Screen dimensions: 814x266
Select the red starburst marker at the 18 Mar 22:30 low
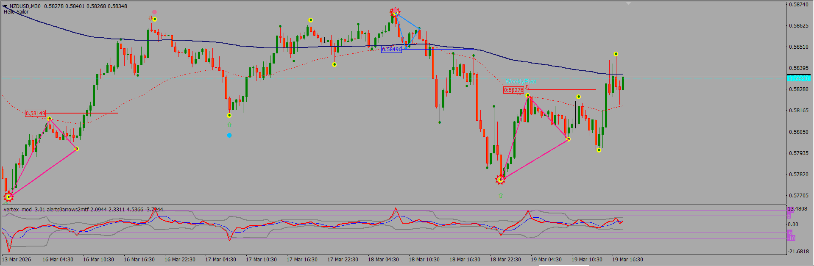tap(500, 180)
